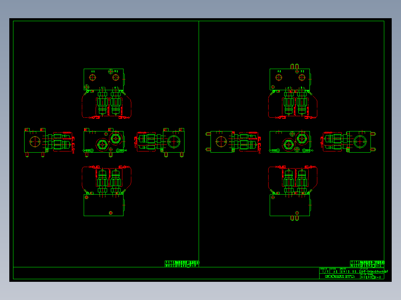Select the A2 port circle in left sheet top view

(93, 77)
